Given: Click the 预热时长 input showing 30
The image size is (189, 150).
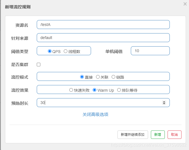Looking at the screenshot, I should [x=103, y=103].
